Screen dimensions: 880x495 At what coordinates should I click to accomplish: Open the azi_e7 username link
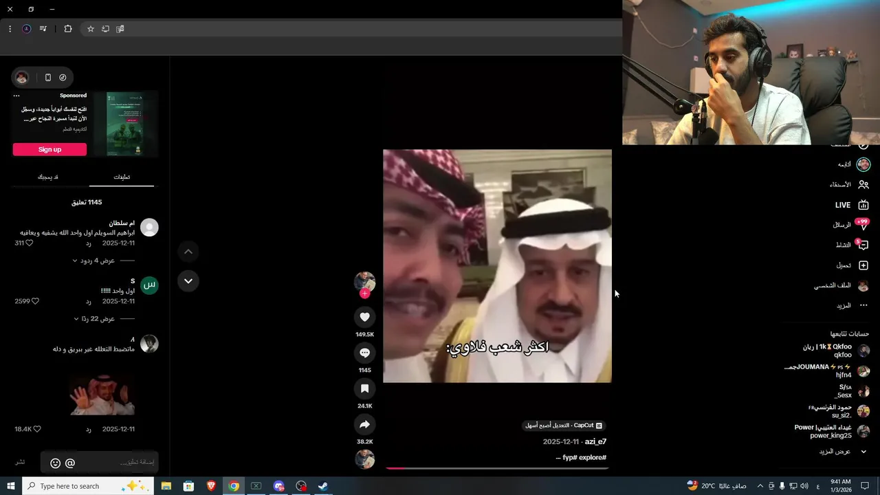[x=595, y=441]
